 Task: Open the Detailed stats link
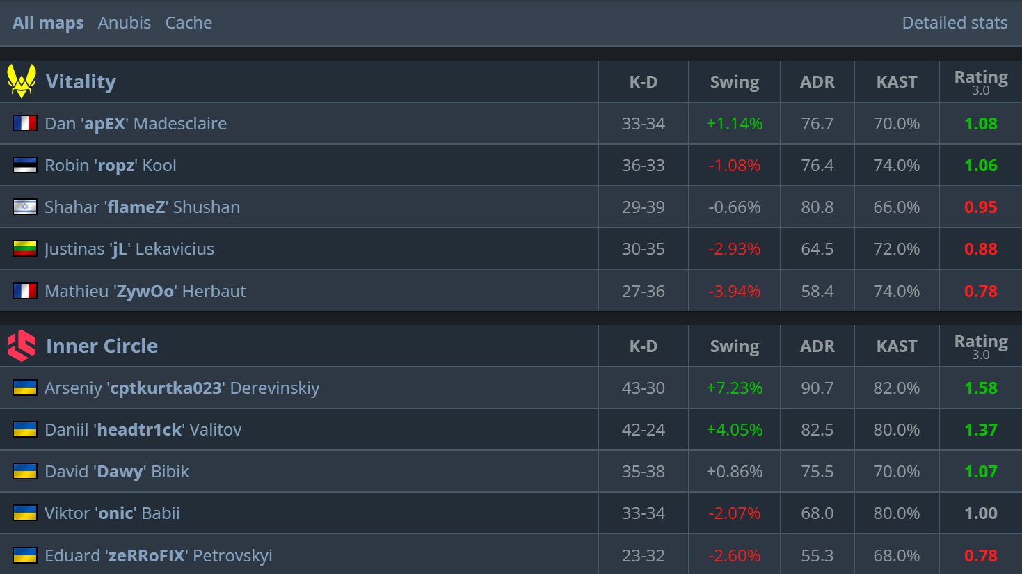click(x=955, y=23)
